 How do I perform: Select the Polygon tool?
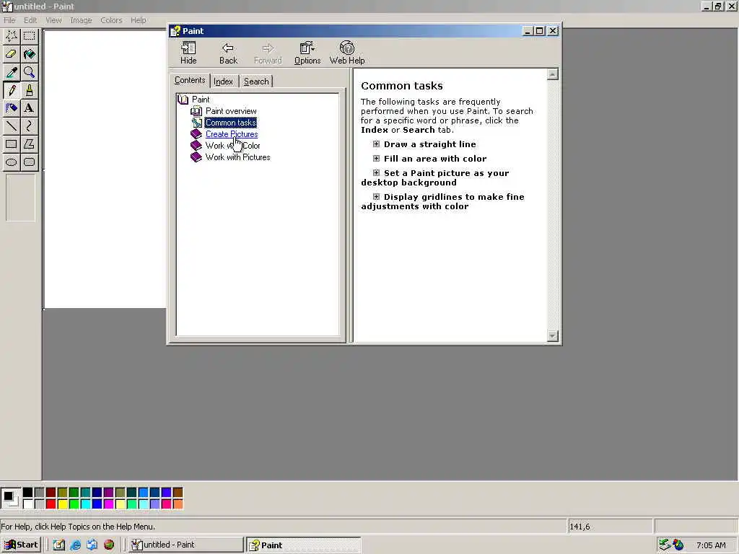pos(29,144)
